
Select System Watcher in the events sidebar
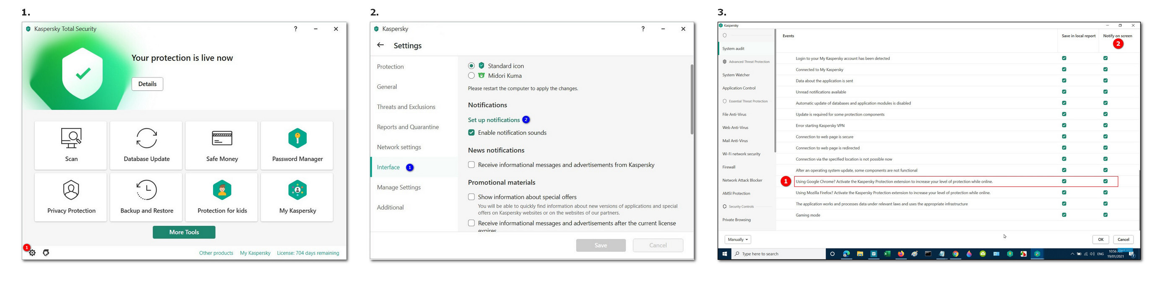(736, 75)
